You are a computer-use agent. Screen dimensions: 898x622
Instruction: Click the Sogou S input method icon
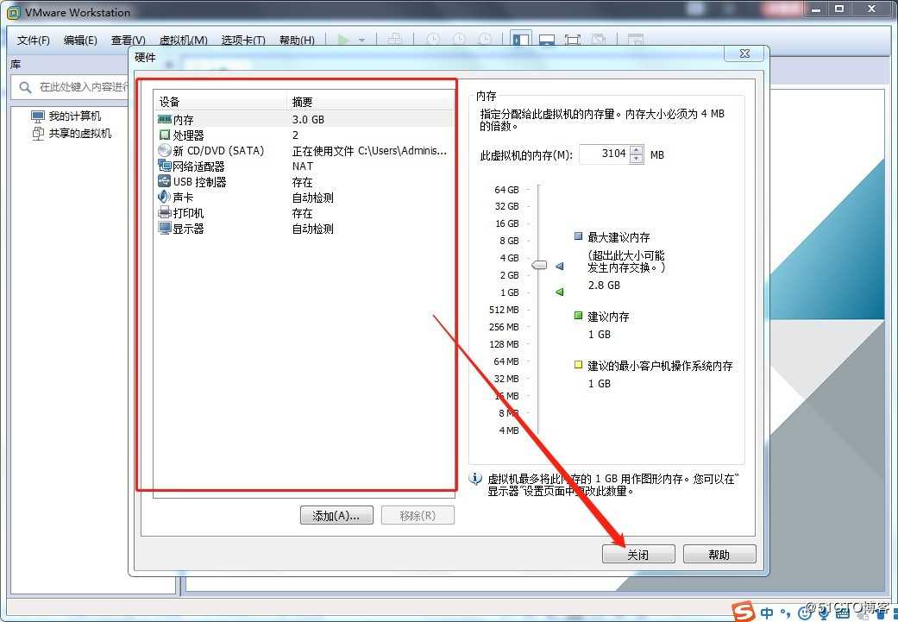[x=744, y=612]
